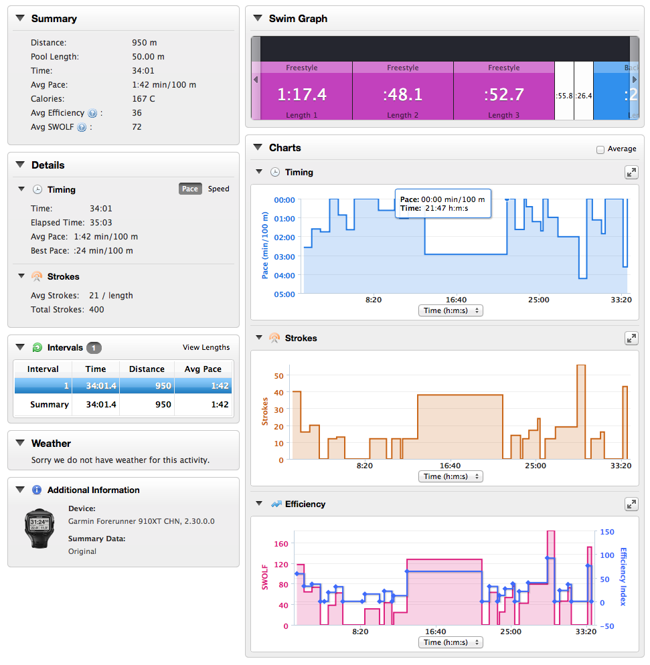
Task: Click the View Lengths link
Action: click(x=206, y=347)
